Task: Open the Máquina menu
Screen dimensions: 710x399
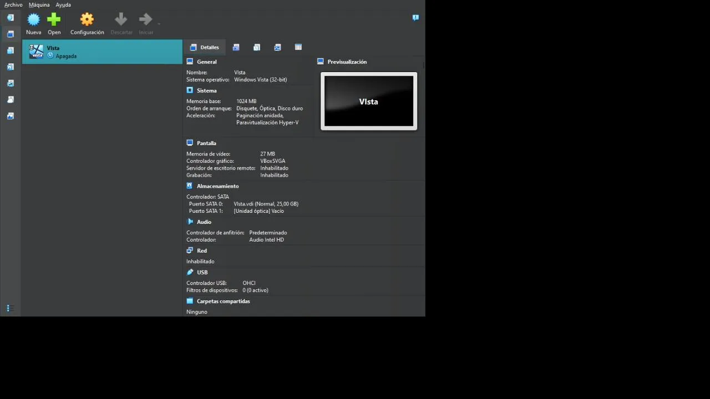Action: coord(39,4)
